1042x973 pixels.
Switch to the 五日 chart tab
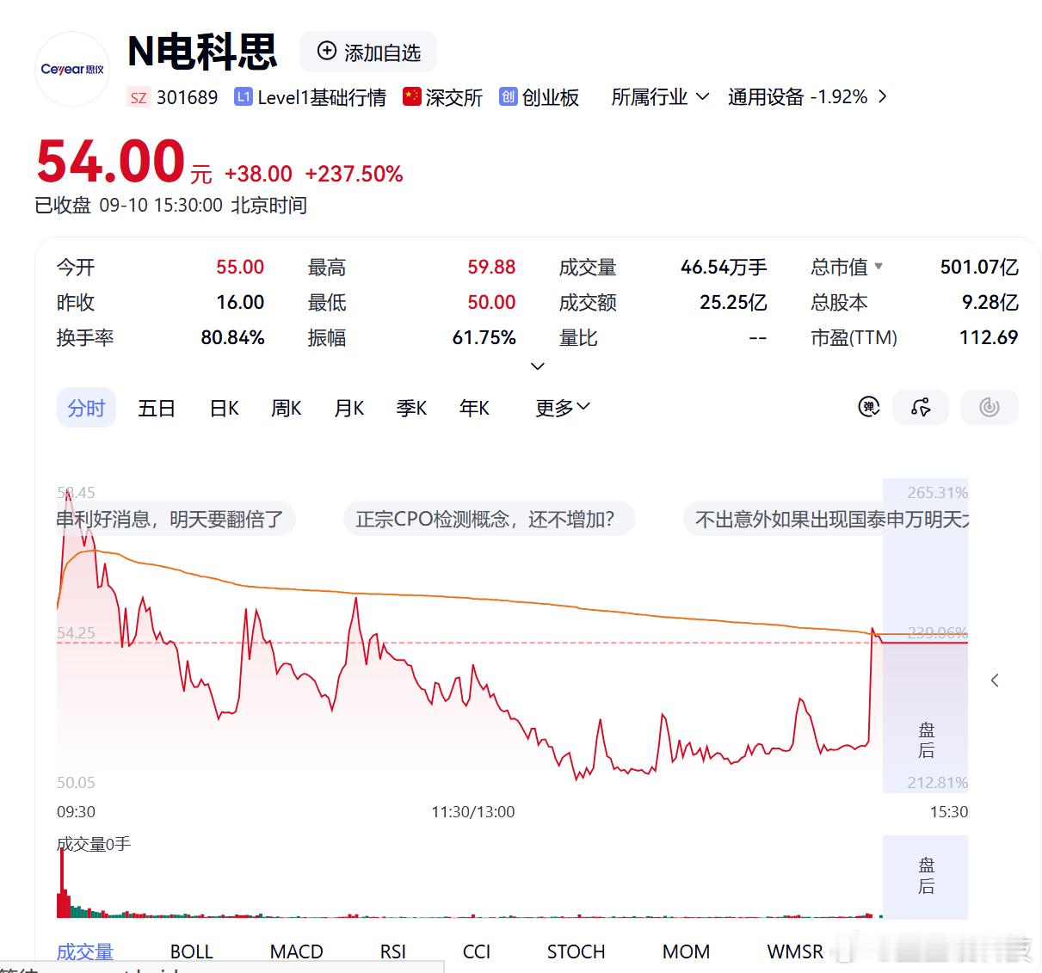(157, 408)
